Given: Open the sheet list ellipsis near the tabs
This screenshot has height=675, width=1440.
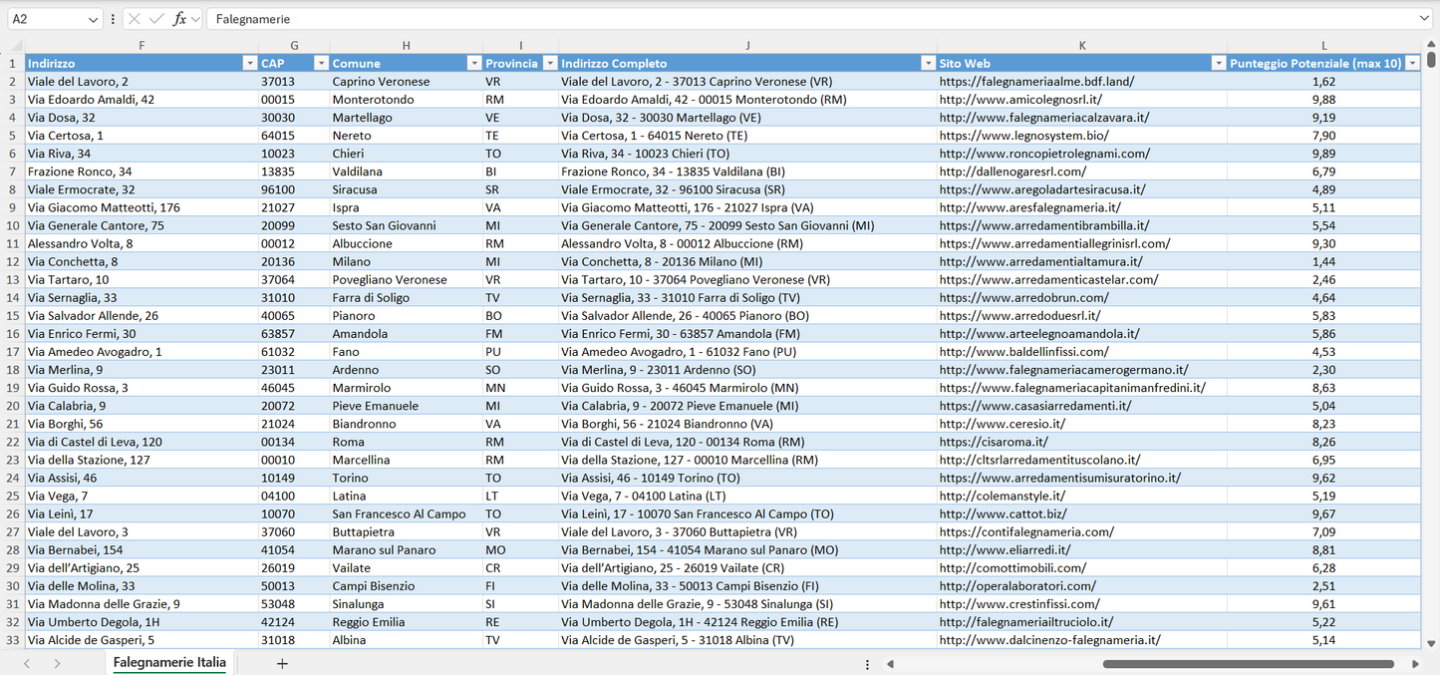Looking at the screenshot, I should point(866,663).
